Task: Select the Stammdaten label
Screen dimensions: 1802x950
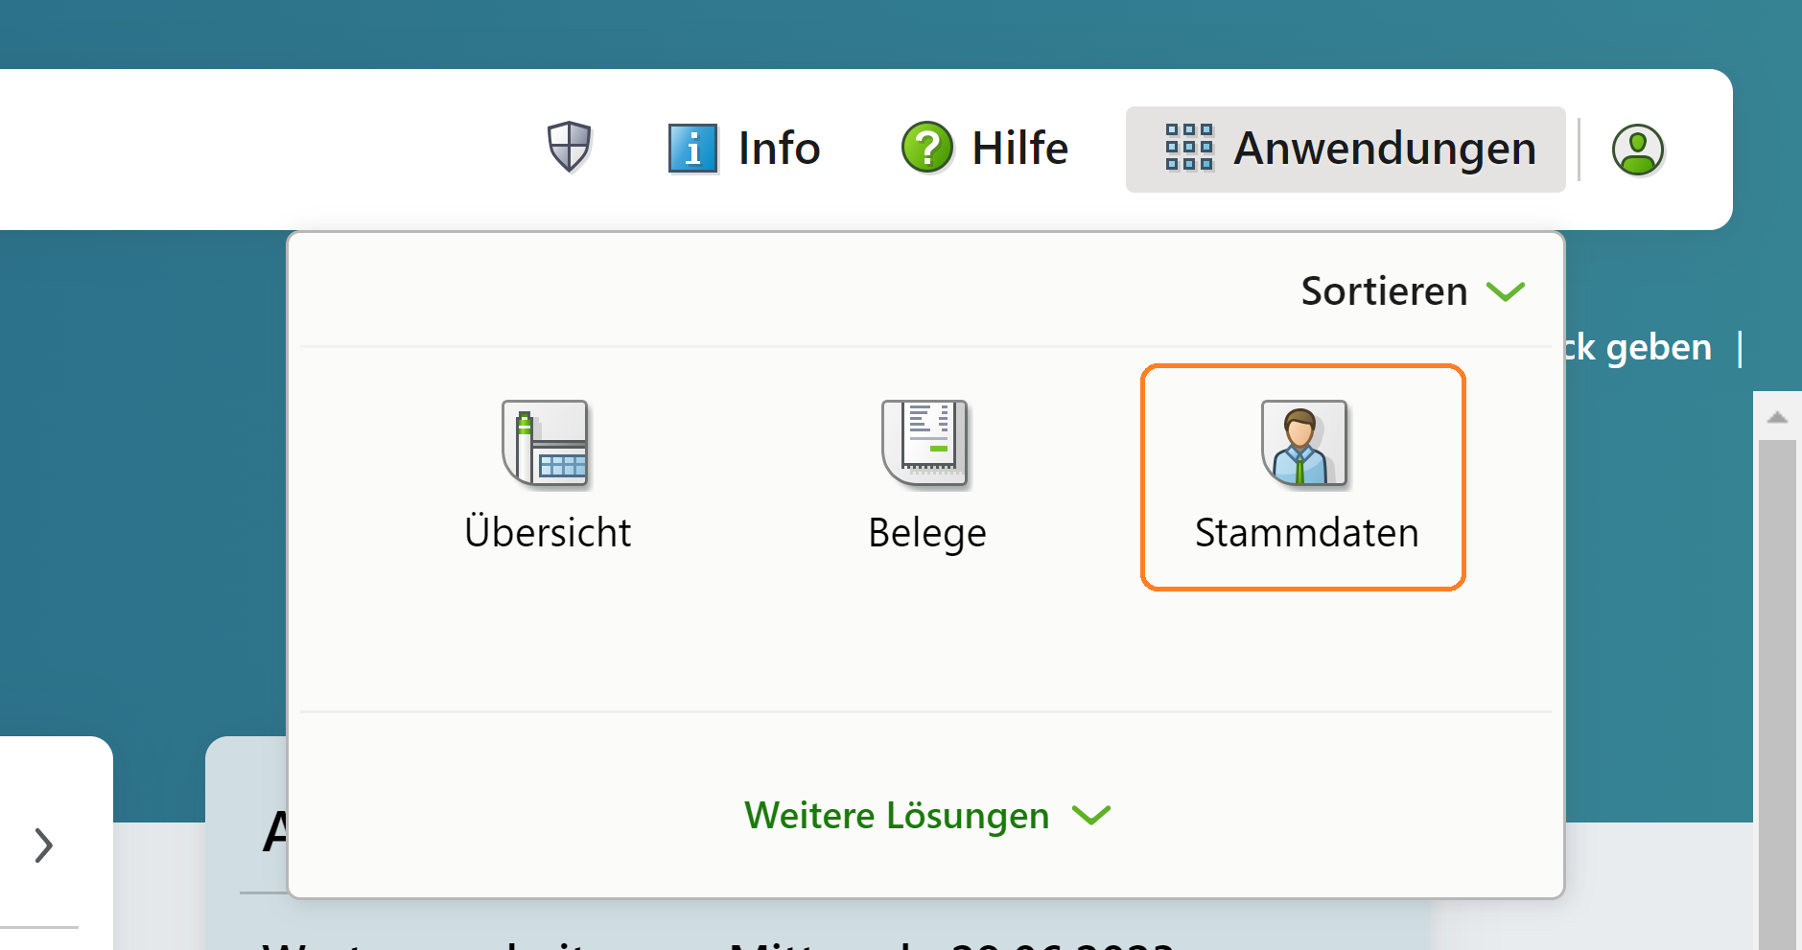Action: pos(1306,533)
